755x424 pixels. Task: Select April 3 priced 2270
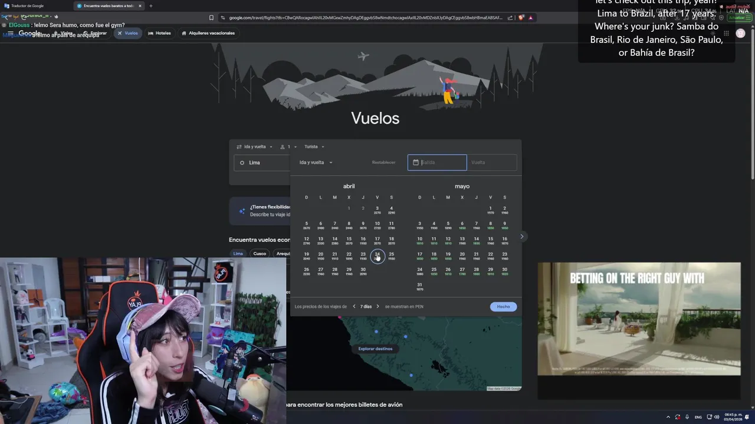(x=377, y=210)
